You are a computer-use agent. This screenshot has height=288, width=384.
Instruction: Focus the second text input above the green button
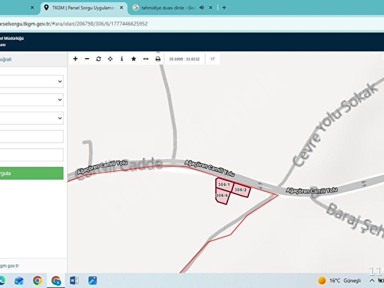click(31, 155)
